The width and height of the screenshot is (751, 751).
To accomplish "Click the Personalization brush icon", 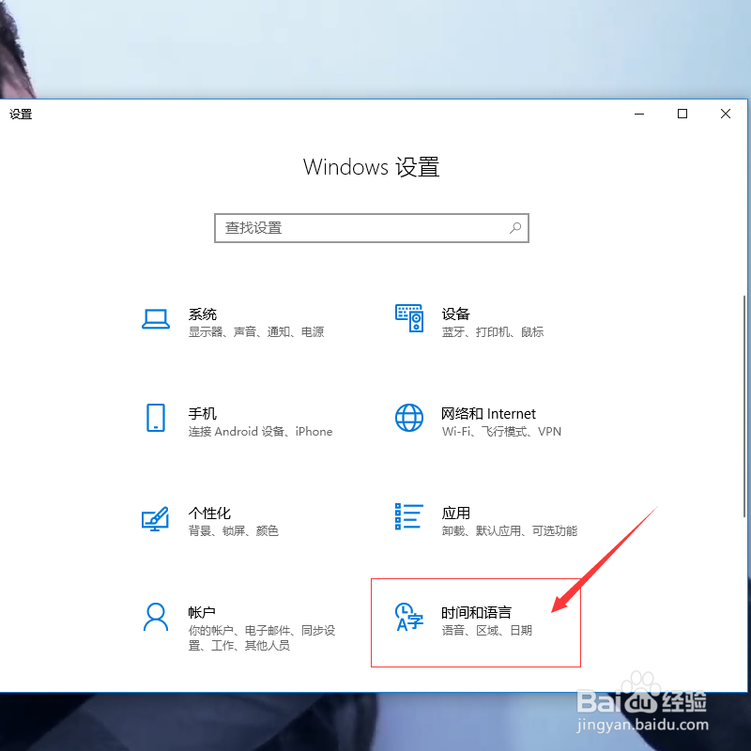I will (156, 518).
